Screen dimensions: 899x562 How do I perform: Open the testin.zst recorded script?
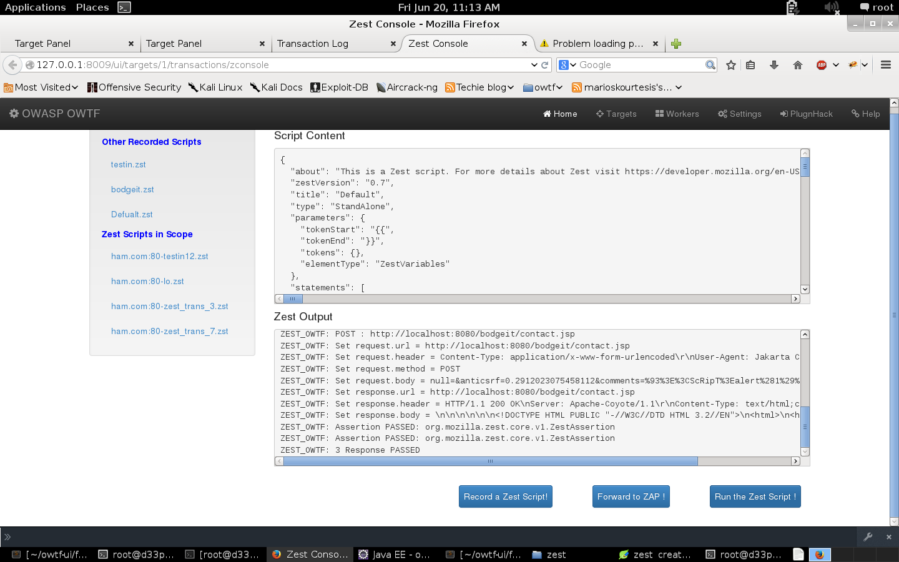128,164
